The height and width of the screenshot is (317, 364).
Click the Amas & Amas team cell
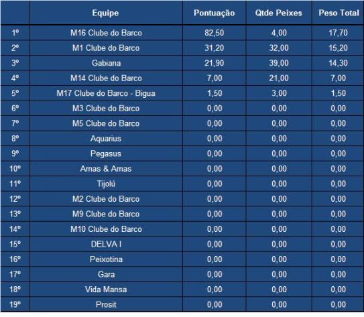pos(106,169)
